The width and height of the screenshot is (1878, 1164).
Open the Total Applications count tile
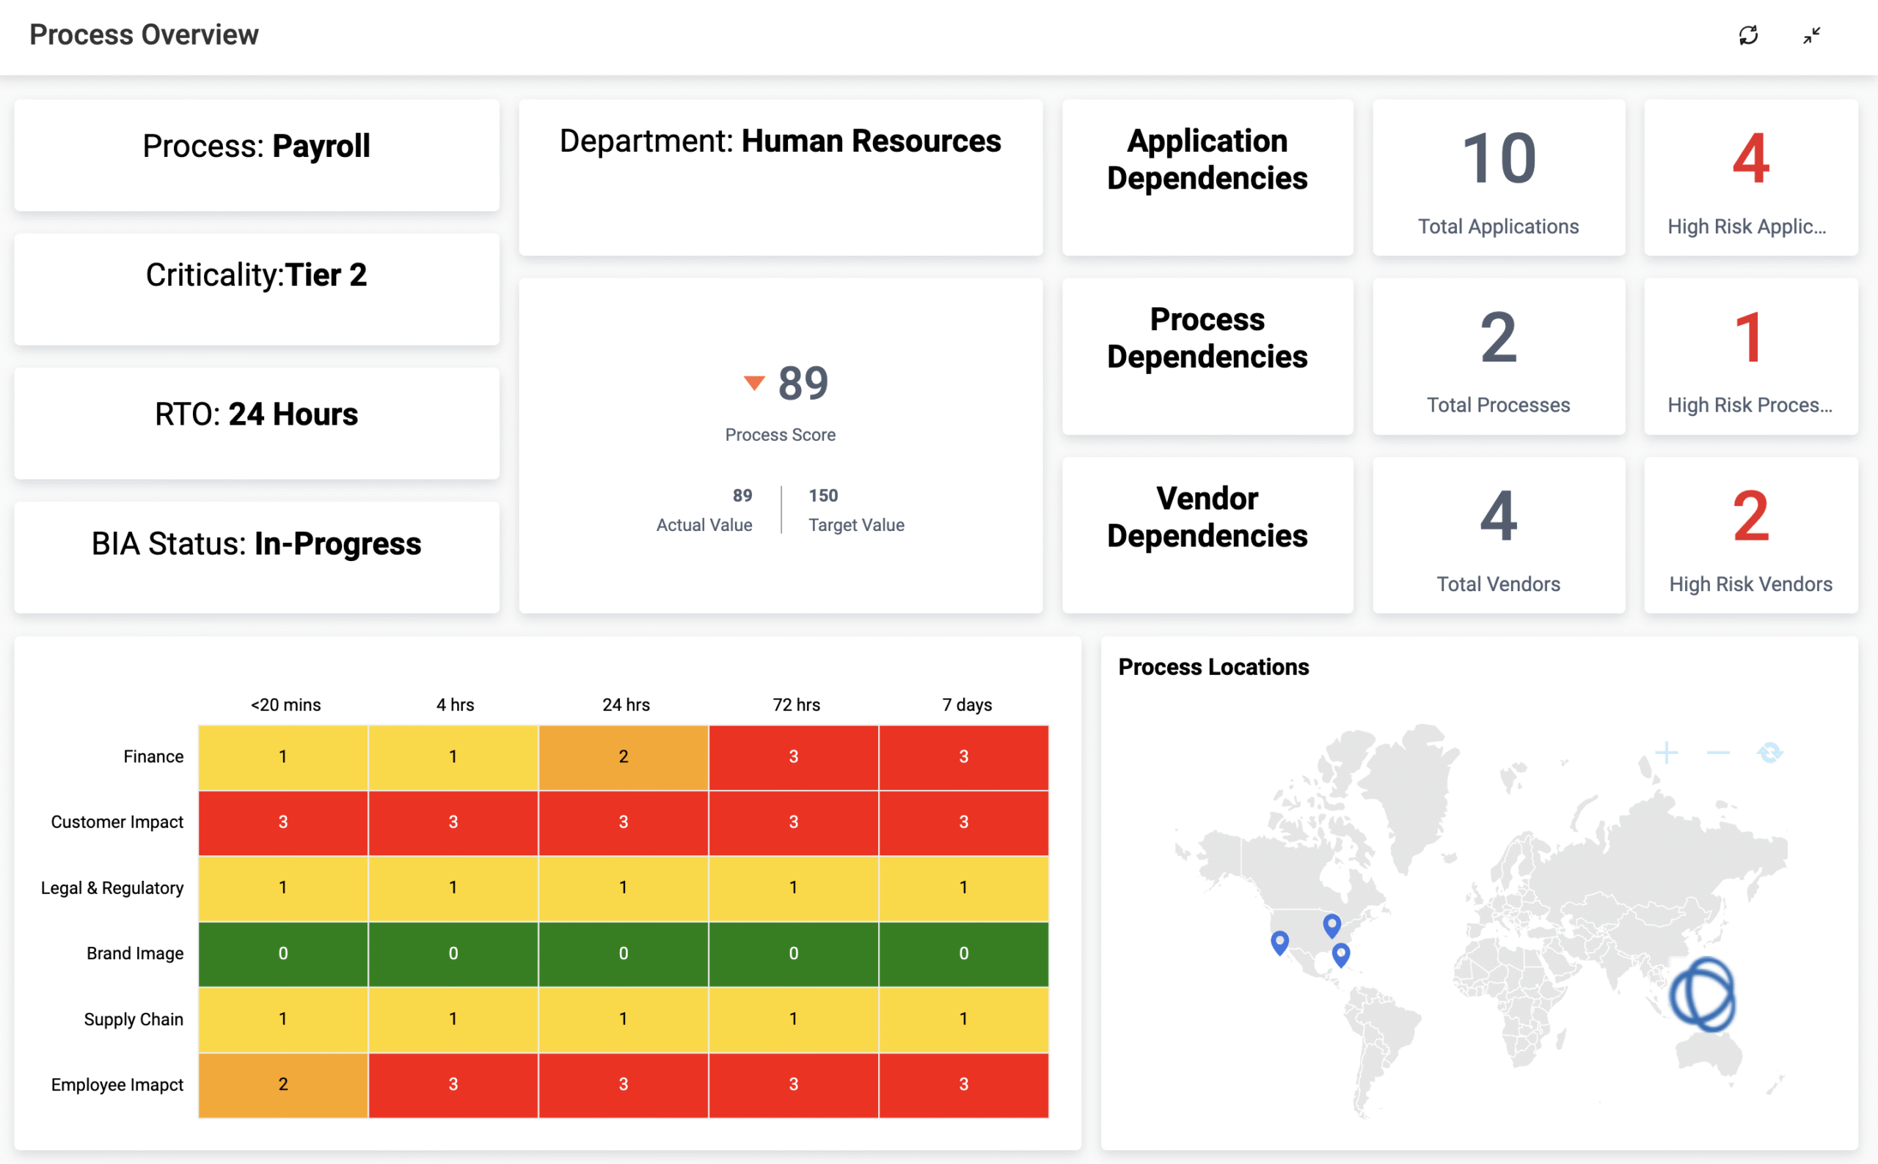pos(1497,177)
